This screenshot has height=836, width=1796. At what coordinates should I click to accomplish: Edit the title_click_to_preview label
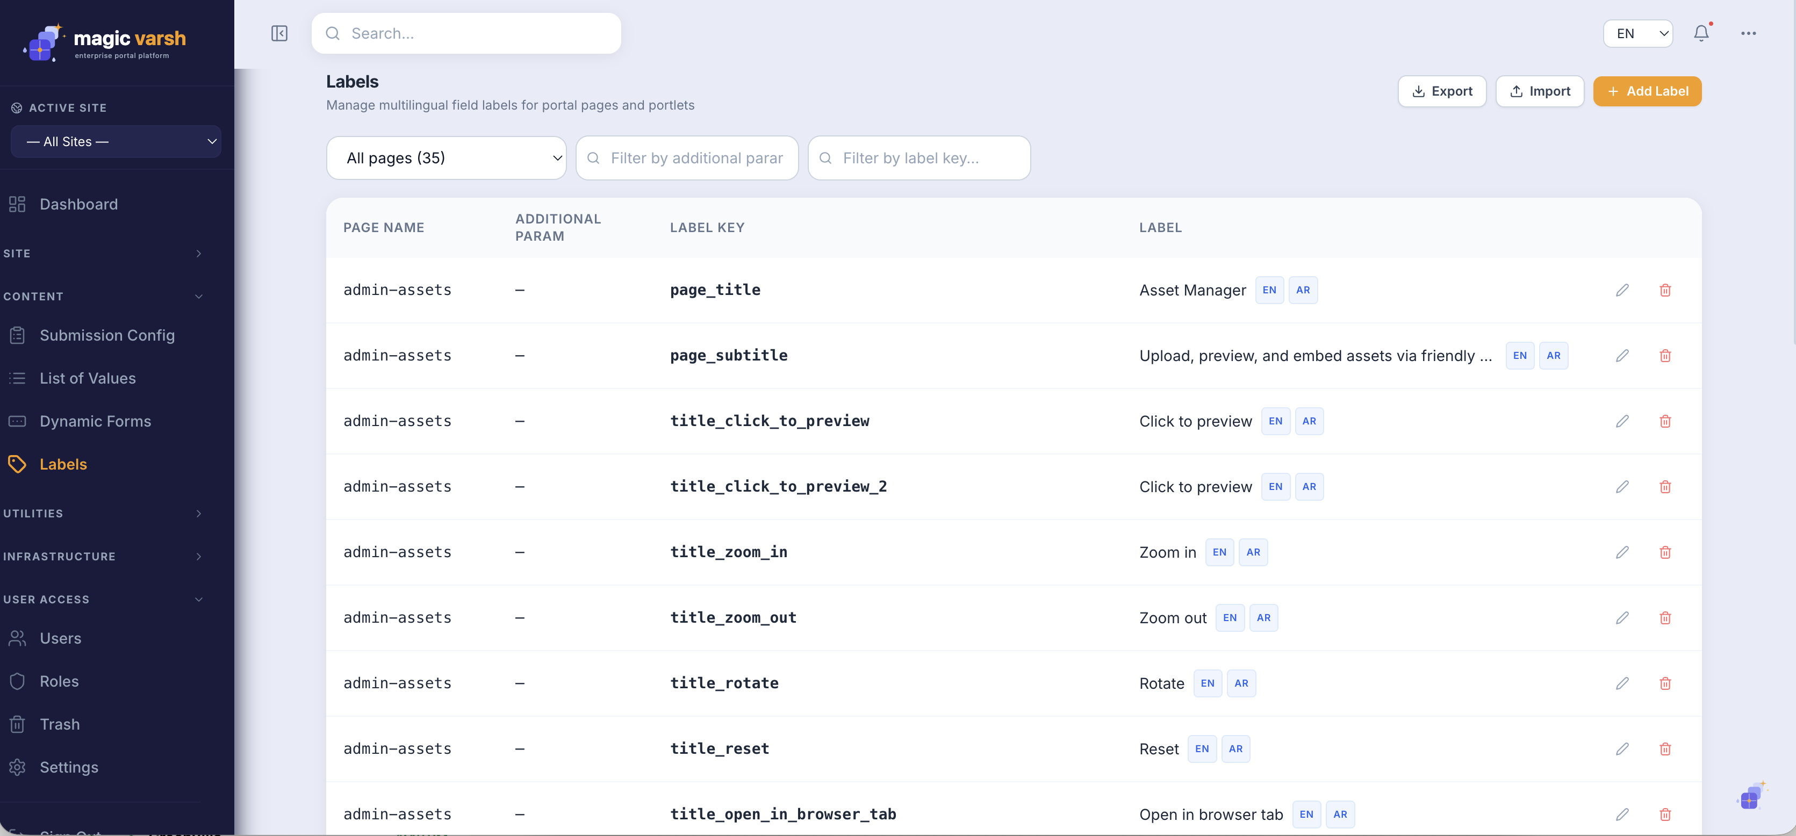click(x=1622, y=421)
